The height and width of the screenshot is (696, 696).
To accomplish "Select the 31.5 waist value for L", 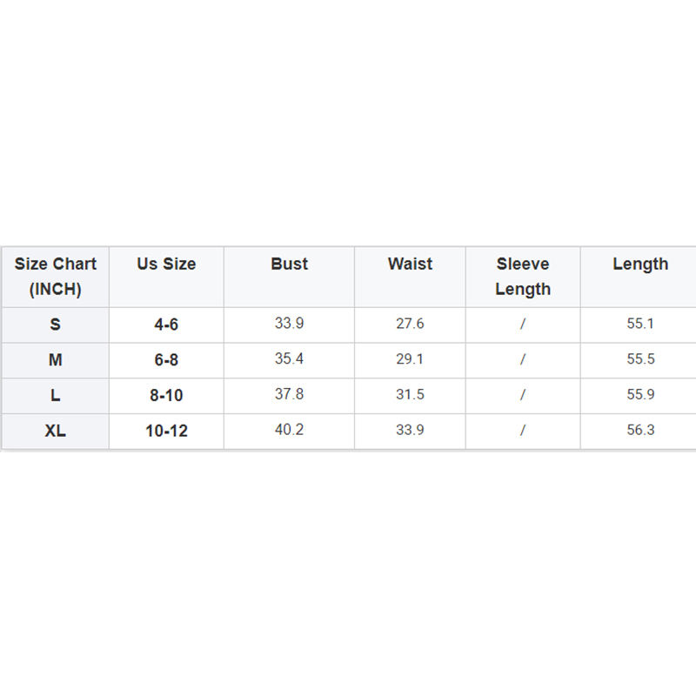I will (410, 395).
